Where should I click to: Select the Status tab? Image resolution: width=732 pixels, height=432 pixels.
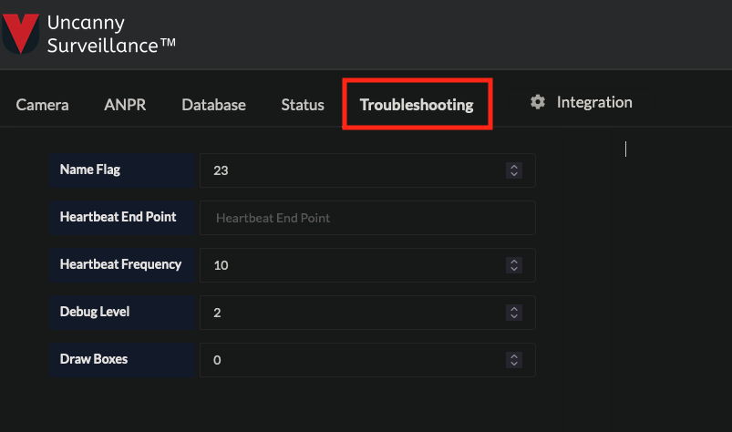pyautogui.click(x=303, y=105)
